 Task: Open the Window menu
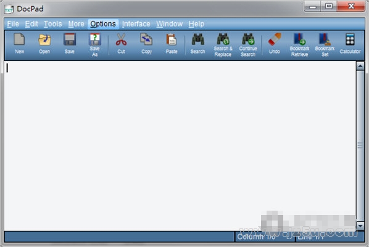tap(170, 24)
